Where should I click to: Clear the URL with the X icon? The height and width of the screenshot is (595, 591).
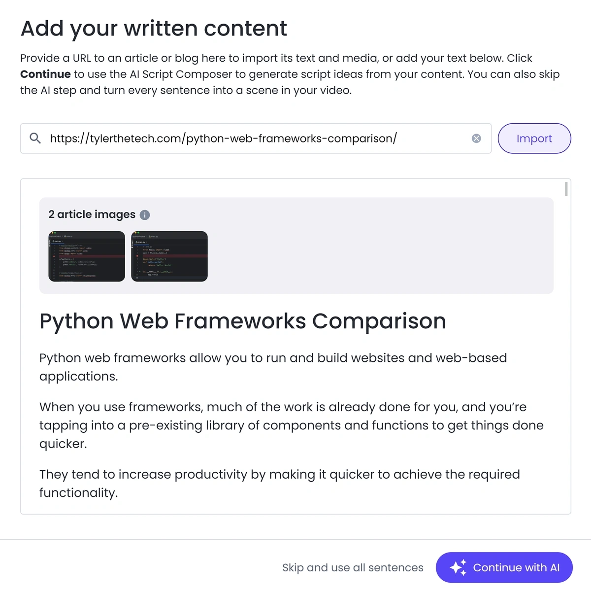[x=476, y=139]
